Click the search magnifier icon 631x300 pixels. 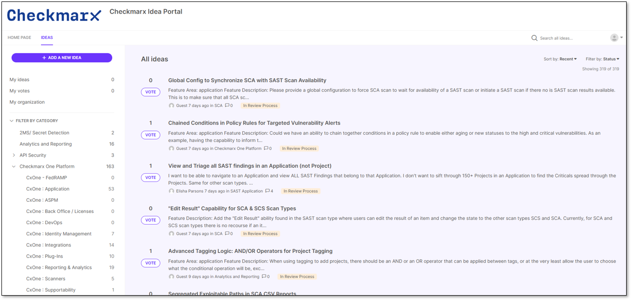tap(534, 38)
